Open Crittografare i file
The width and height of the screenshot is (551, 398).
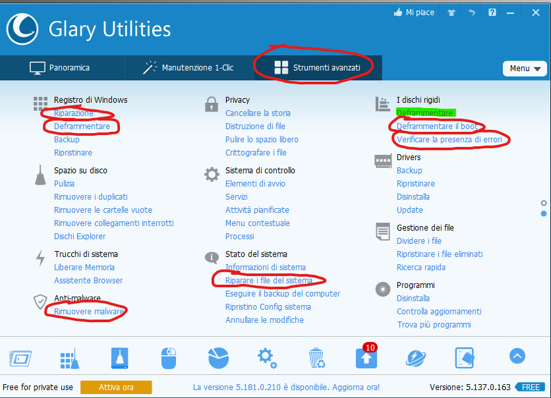[x=256, y=153]
